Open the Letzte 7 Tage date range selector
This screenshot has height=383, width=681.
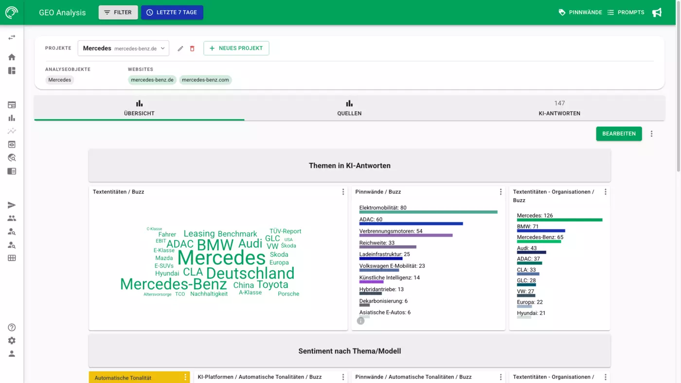(x=172, y=12)
